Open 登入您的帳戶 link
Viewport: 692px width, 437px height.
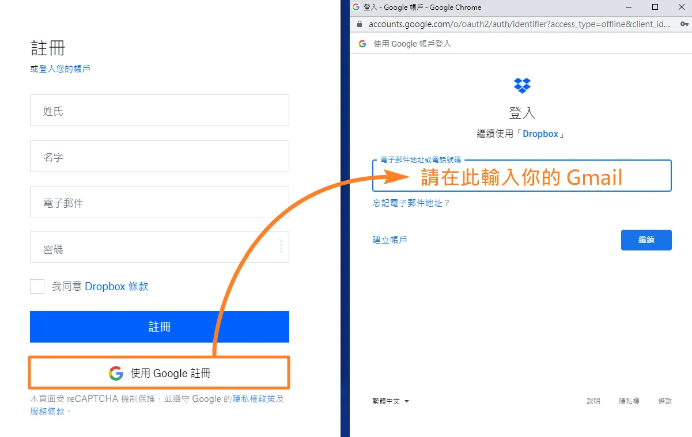(65, 69)
